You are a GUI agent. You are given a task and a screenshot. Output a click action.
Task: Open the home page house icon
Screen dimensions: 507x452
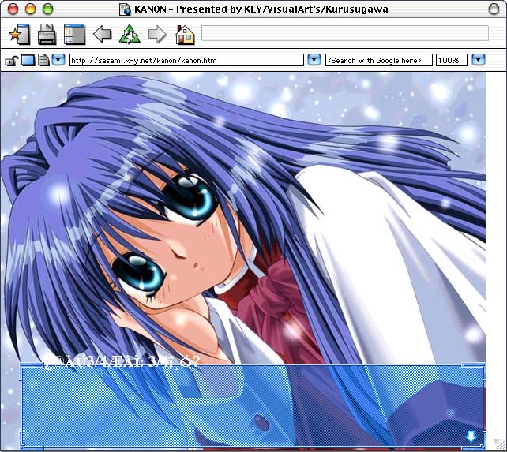pyautogui.click(x=185, y=34)
